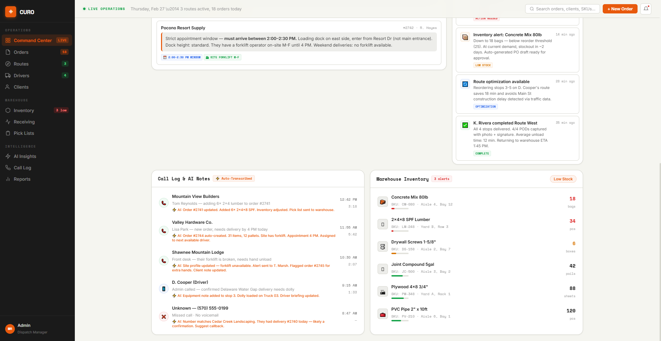
Task: Open AI Insights page
Action: (x=37, y=156)
